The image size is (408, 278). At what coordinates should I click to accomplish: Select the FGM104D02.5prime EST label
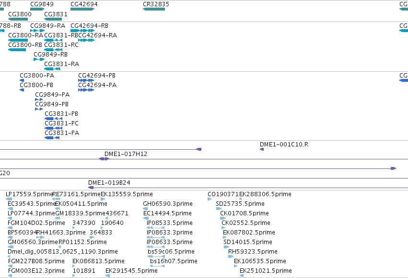(36, 223)
